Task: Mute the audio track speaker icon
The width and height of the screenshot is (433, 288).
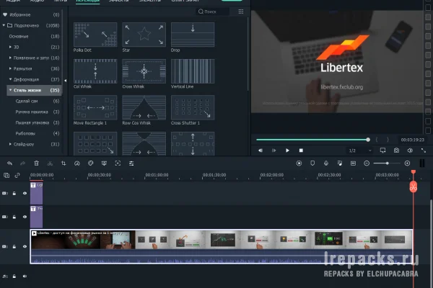Action: [x=25, y=276]
